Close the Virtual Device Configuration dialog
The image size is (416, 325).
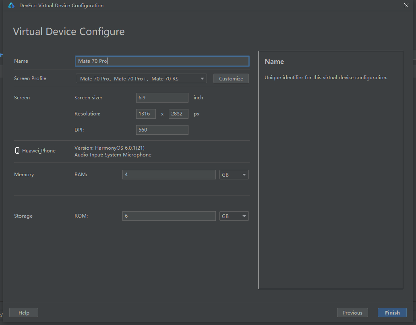tap(406, 5)
